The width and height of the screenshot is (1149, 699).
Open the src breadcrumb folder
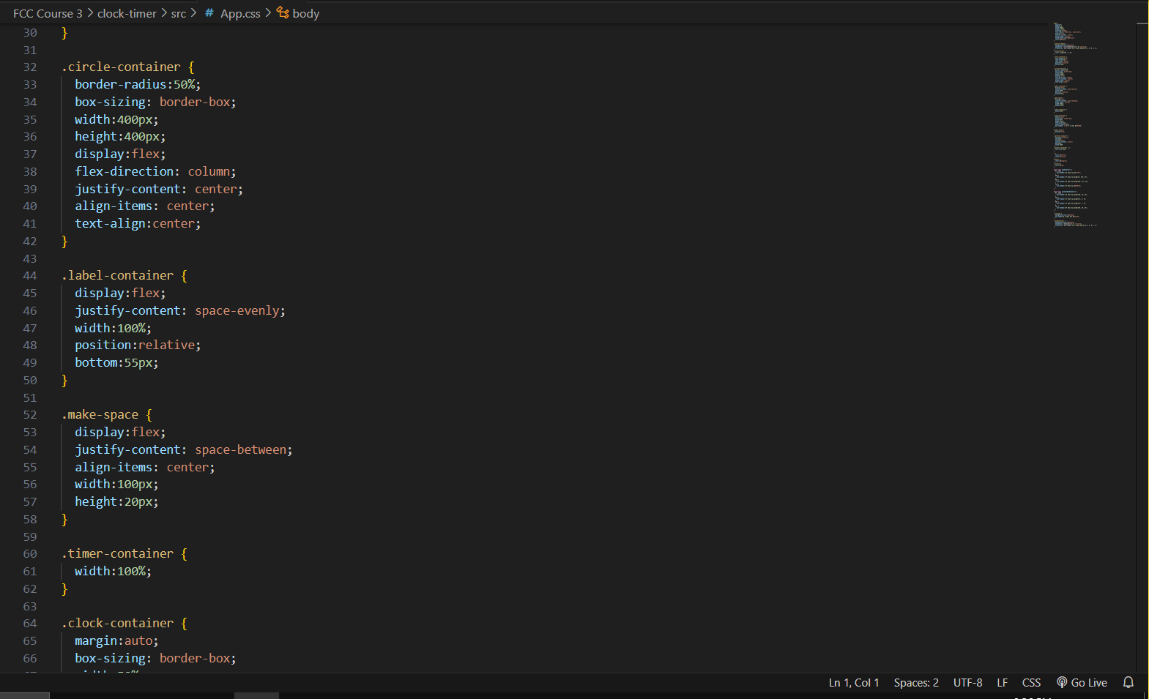(179, 13)
